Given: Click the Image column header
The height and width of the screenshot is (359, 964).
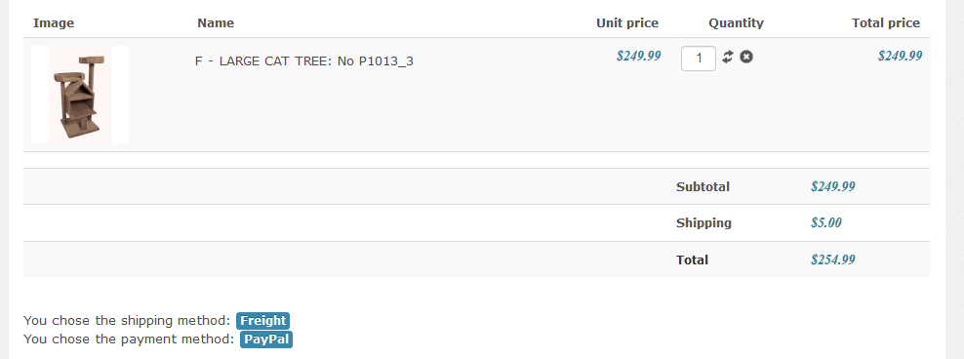Looking at the screenshot, I should [54, 23].
